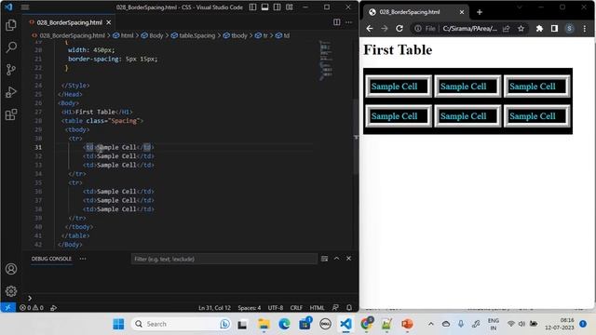The height and width of the screenshot is (335, 596).
Task: Maximize the panel with chevron up
Action: click(x=336, y=259)
